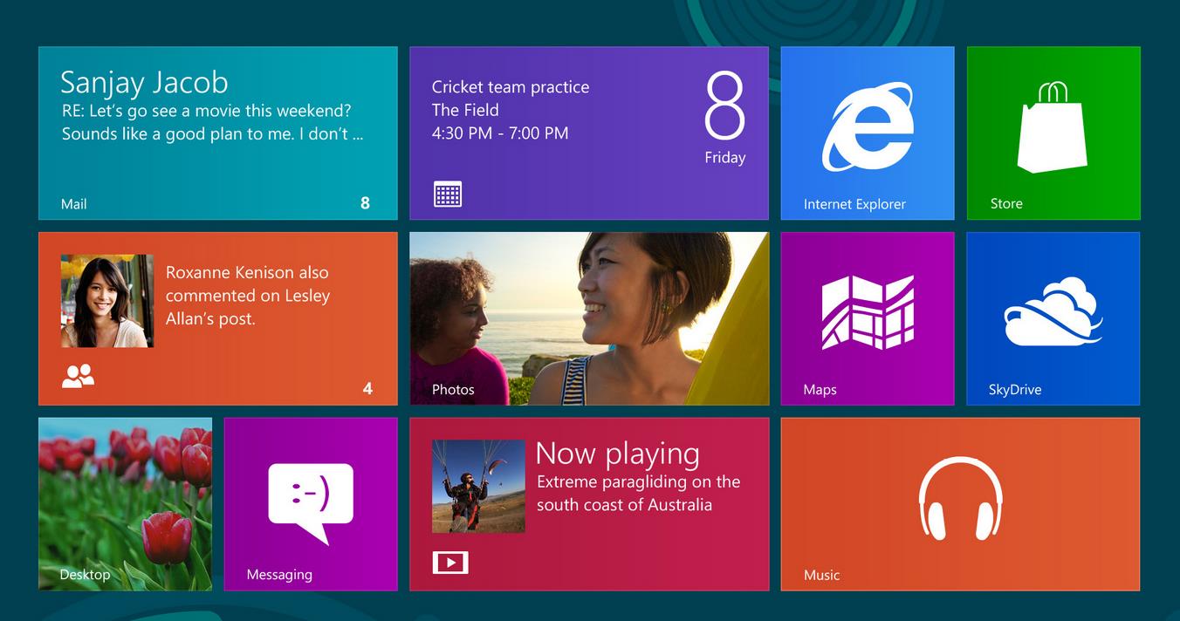Open the SkyDrive cloud icon
The width and height of the screenshot is (1180, 621).
point(1053,311)
